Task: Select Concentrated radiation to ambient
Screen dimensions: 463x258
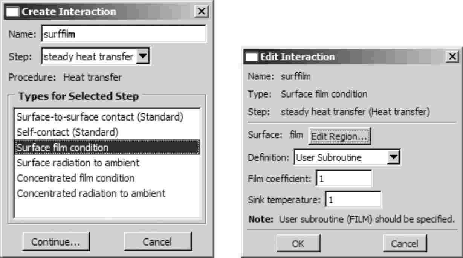Action: coord(92,193)
